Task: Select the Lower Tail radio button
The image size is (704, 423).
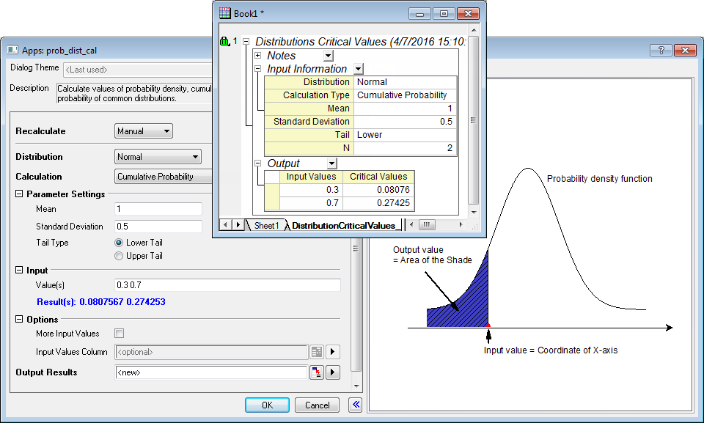Action: 119,243
